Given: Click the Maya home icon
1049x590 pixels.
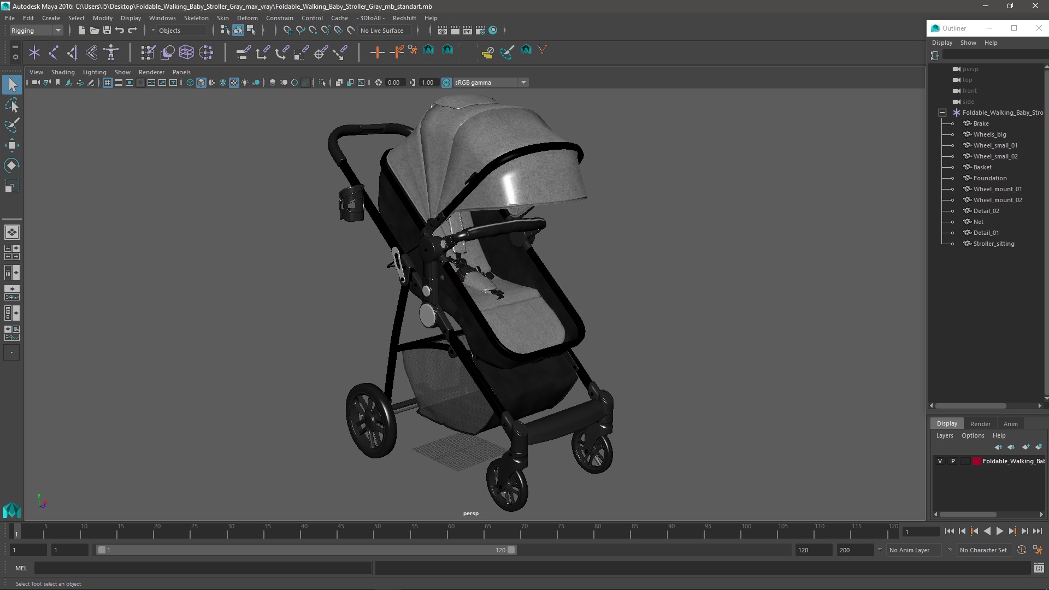Looking at the screenshot, I should 12,510.
